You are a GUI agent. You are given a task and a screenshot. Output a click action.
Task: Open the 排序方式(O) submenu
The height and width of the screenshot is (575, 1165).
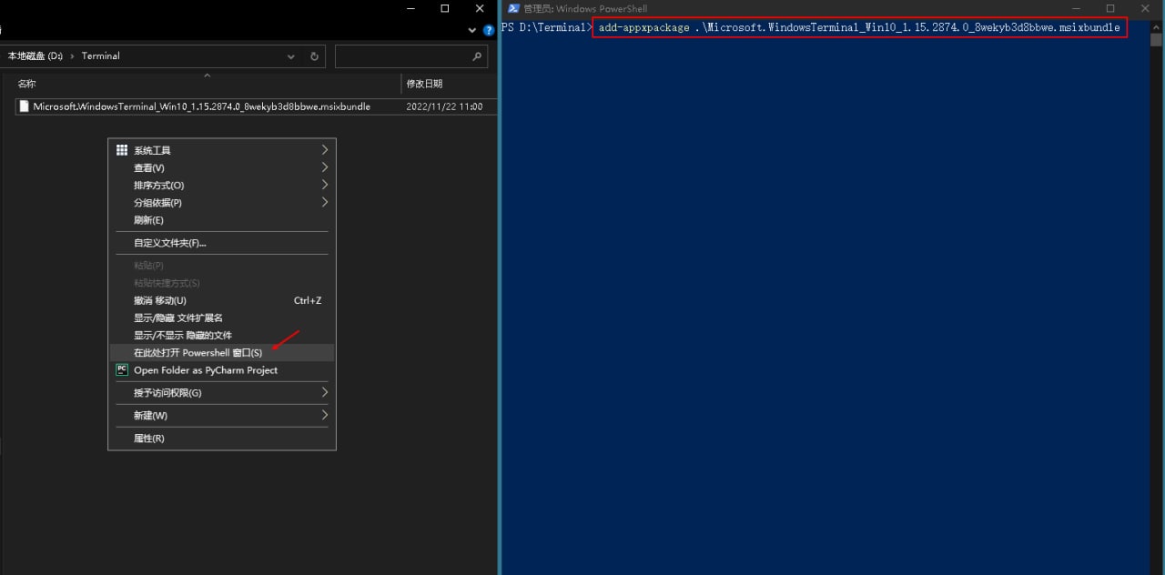click(222, 185)
